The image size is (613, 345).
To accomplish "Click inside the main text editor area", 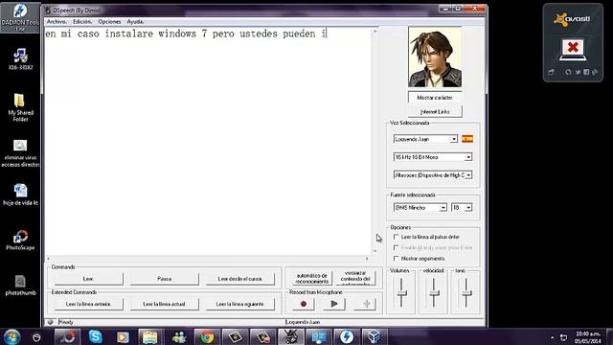I will click(x=208, y=141).
